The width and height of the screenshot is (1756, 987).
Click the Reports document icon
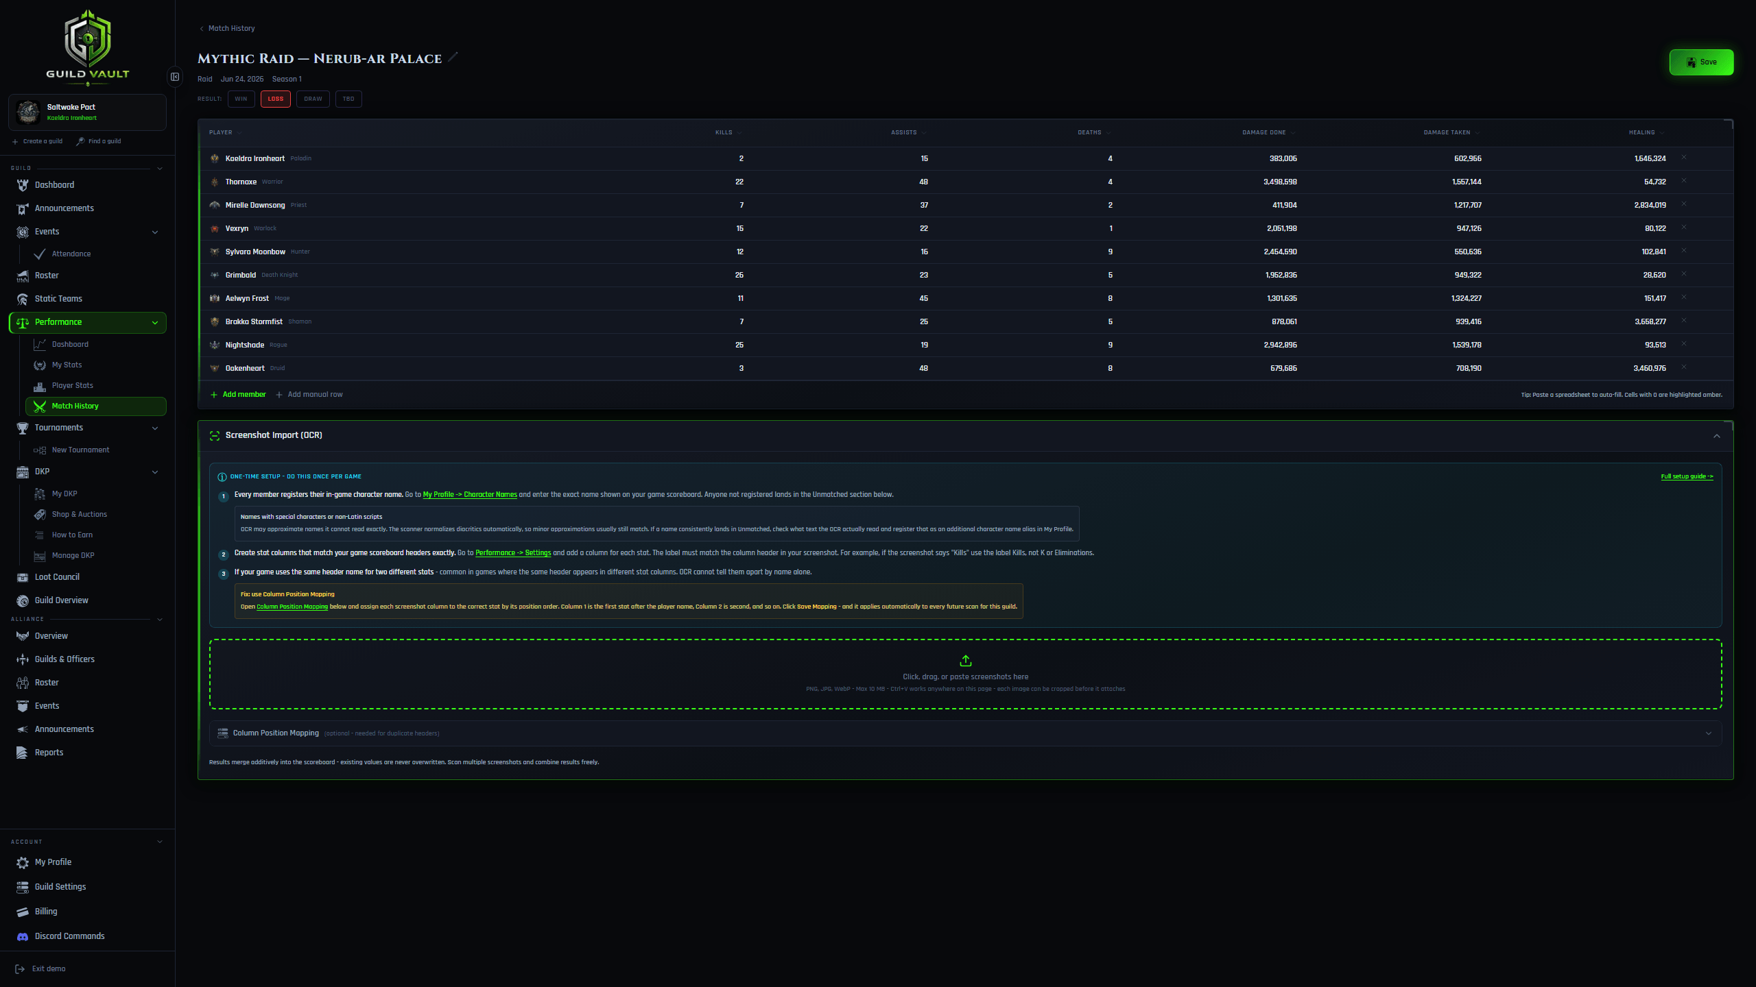(23, 753)
